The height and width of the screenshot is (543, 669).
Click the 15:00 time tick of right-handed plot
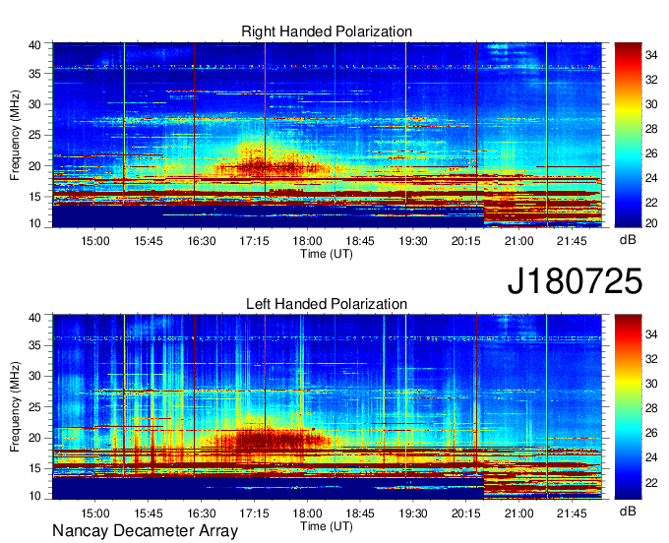(95, 241)
